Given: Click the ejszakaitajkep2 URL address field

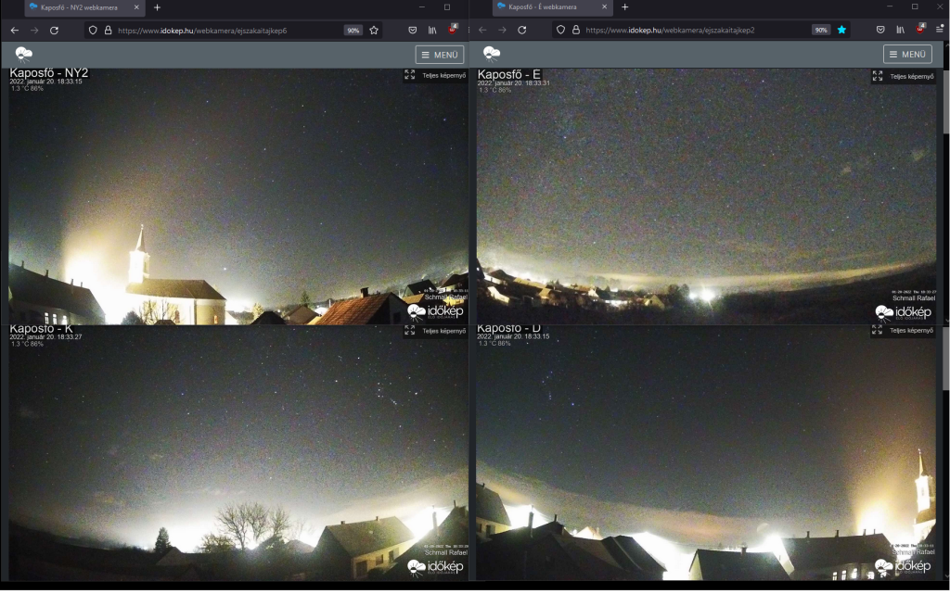Looking at the screenshot, I should tap(687, 30).
